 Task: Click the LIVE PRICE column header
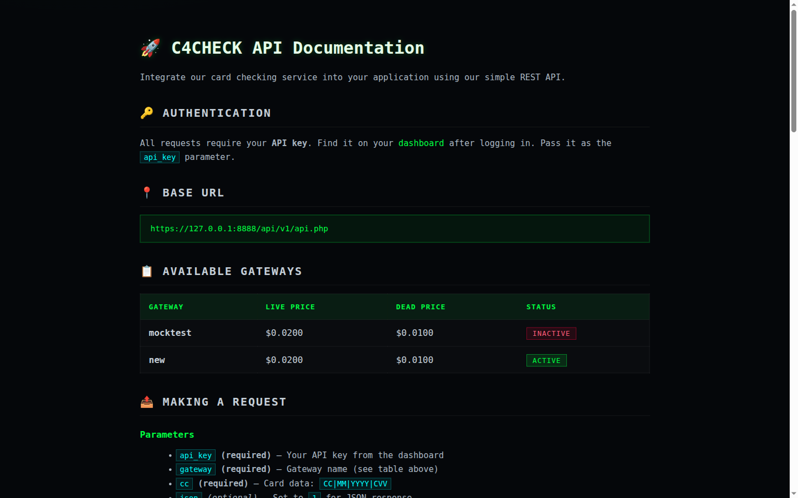point(290,307)
